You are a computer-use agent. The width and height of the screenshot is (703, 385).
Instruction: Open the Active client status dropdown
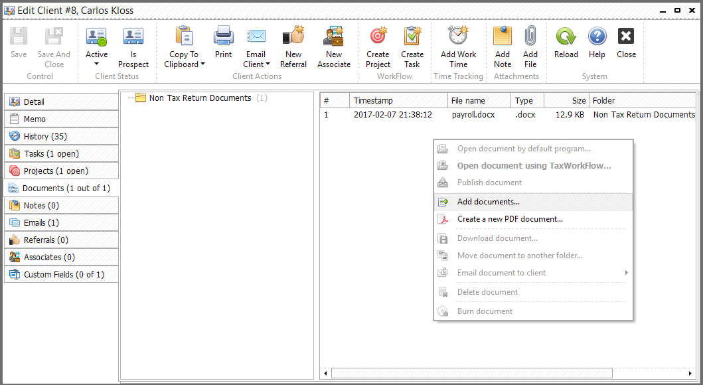(96, 64)
